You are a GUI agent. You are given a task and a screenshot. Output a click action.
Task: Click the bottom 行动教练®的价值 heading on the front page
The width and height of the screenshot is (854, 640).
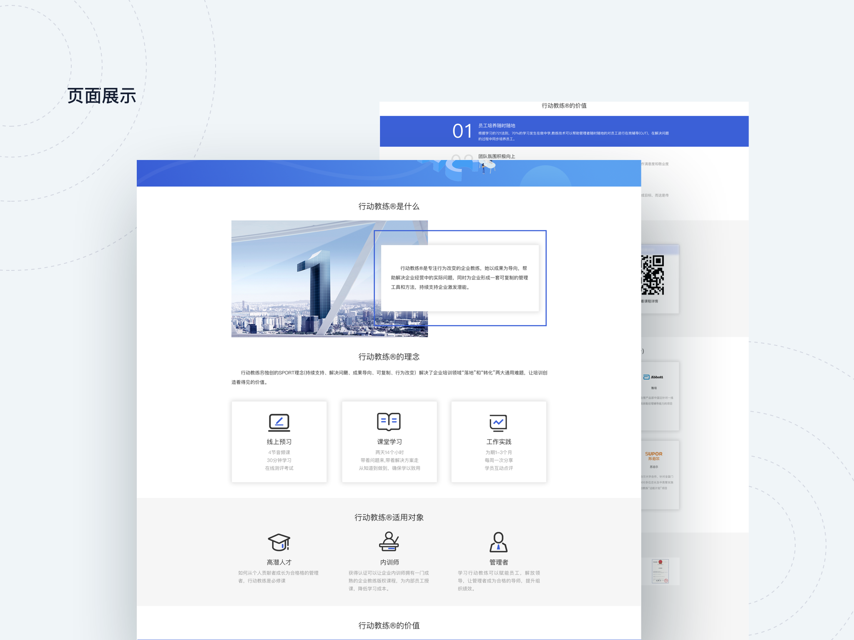(x=389, y=625)
